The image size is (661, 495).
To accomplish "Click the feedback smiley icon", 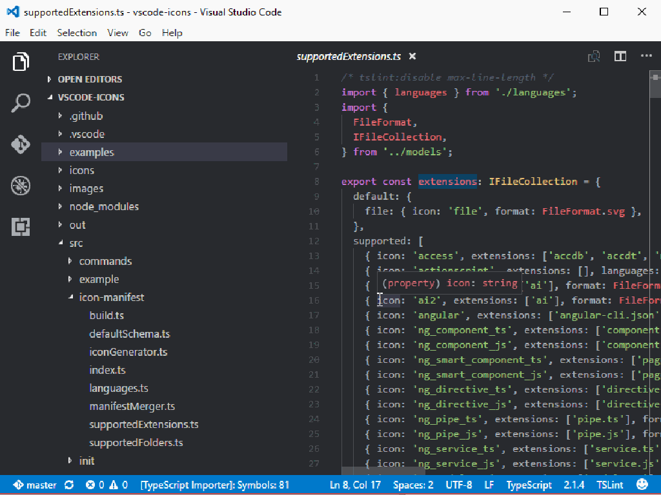I will point(642,485).
